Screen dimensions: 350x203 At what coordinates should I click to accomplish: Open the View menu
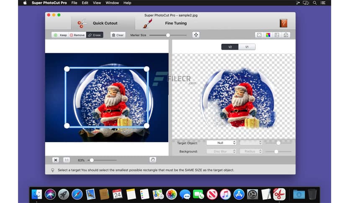coord(97,3)
